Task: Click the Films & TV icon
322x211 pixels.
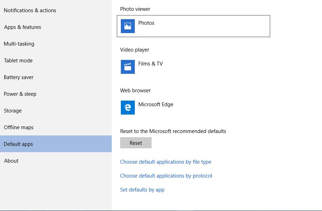Action: tap(127, 67)
